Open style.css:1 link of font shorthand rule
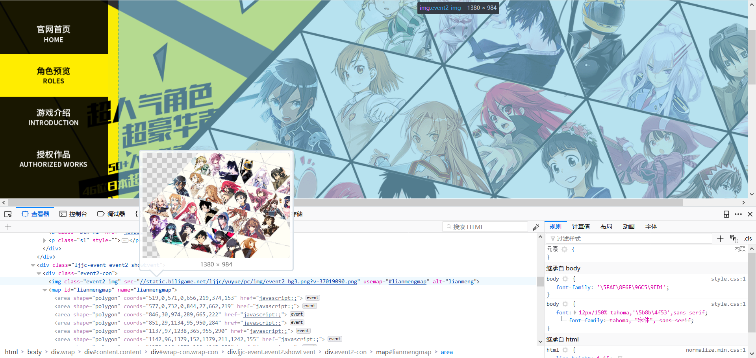Screen dimensions: 756x358 point(728,304)
